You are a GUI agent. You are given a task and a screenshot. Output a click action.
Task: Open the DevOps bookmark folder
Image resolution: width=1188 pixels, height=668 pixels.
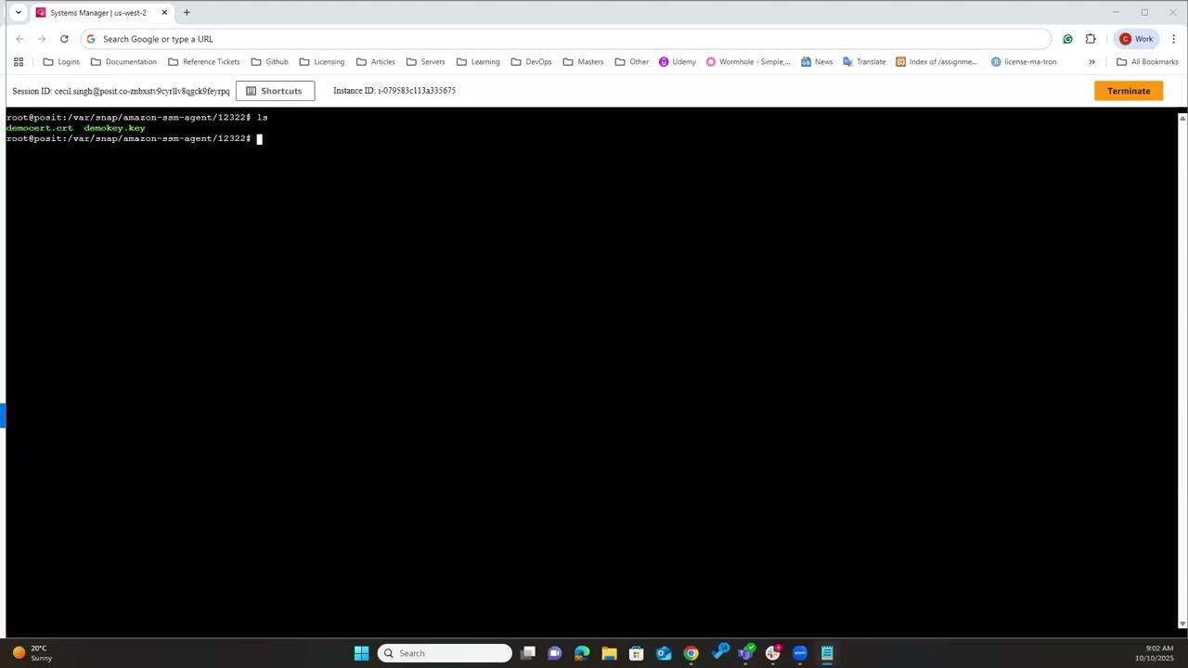point(531,62)
